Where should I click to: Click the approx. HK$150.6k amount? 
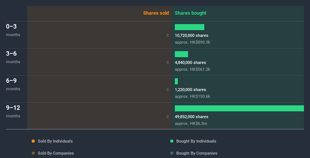coord(192,97)
